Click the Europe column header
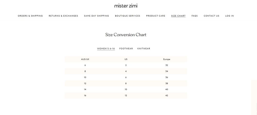 pos(167,59)
